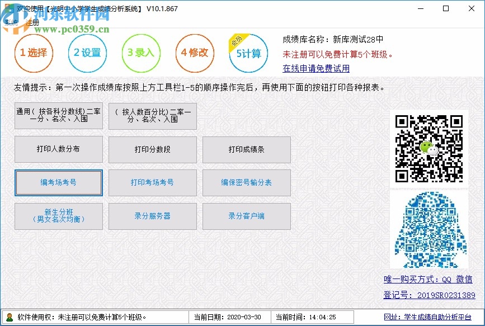Screen dimensions: 485x326
Task: Click 打印分数段 button
Action: (x=152, y=149)
